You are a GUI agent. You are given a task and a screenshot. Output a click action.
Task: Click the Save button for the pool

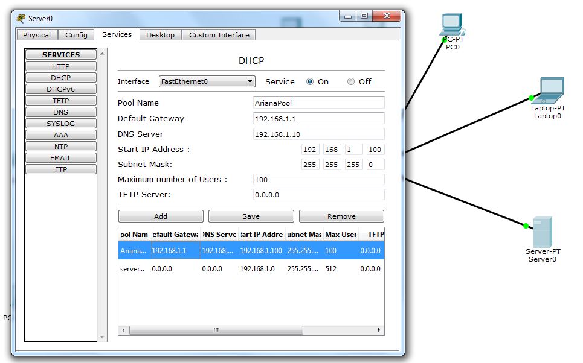point(251,216)
